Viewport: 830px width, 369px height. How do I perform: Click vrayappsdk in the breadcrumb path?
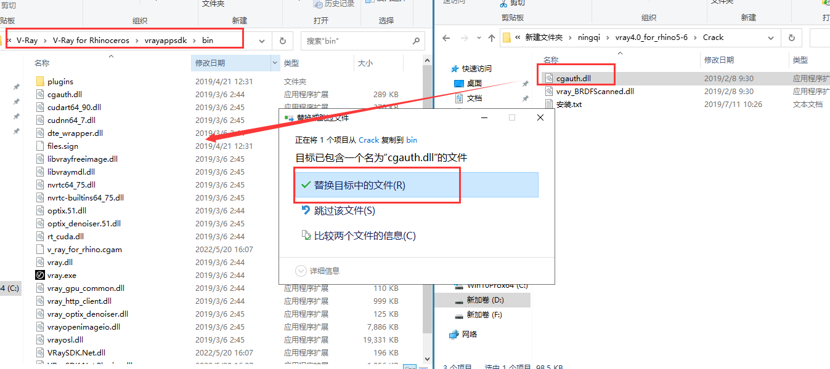(x=166, y=41)
